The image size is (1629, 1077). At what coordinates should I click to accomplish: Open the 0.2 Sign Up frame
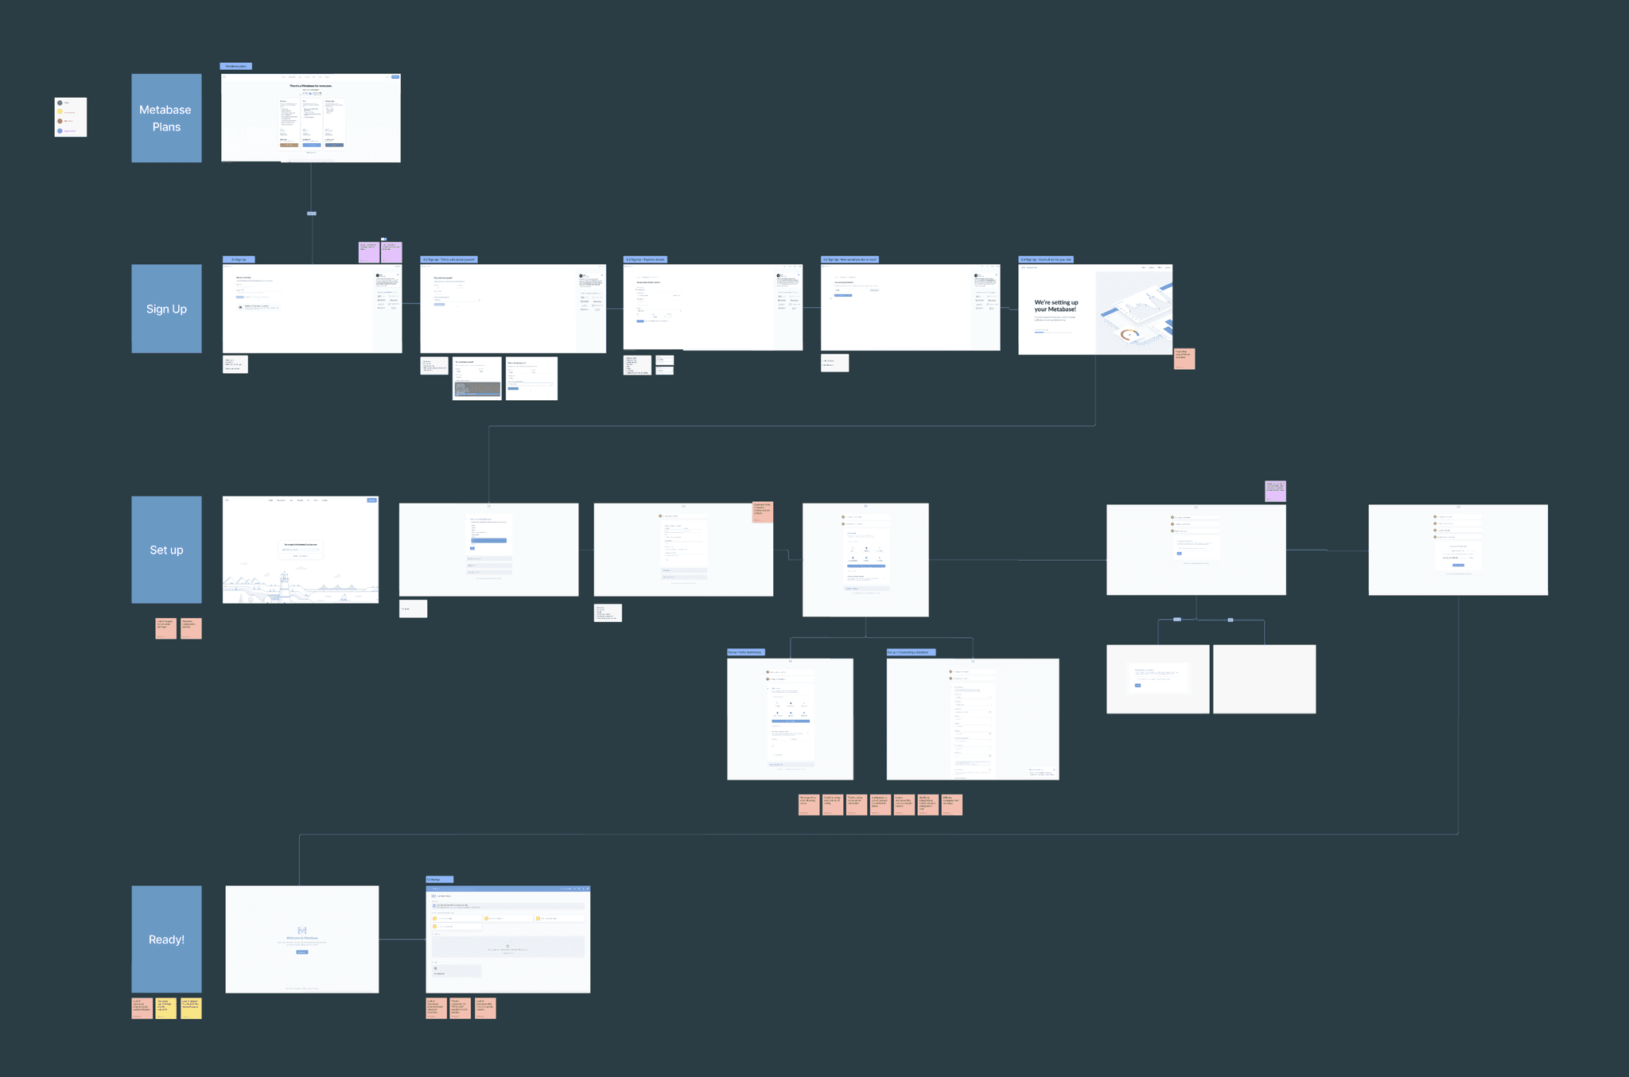coord(513,309)
